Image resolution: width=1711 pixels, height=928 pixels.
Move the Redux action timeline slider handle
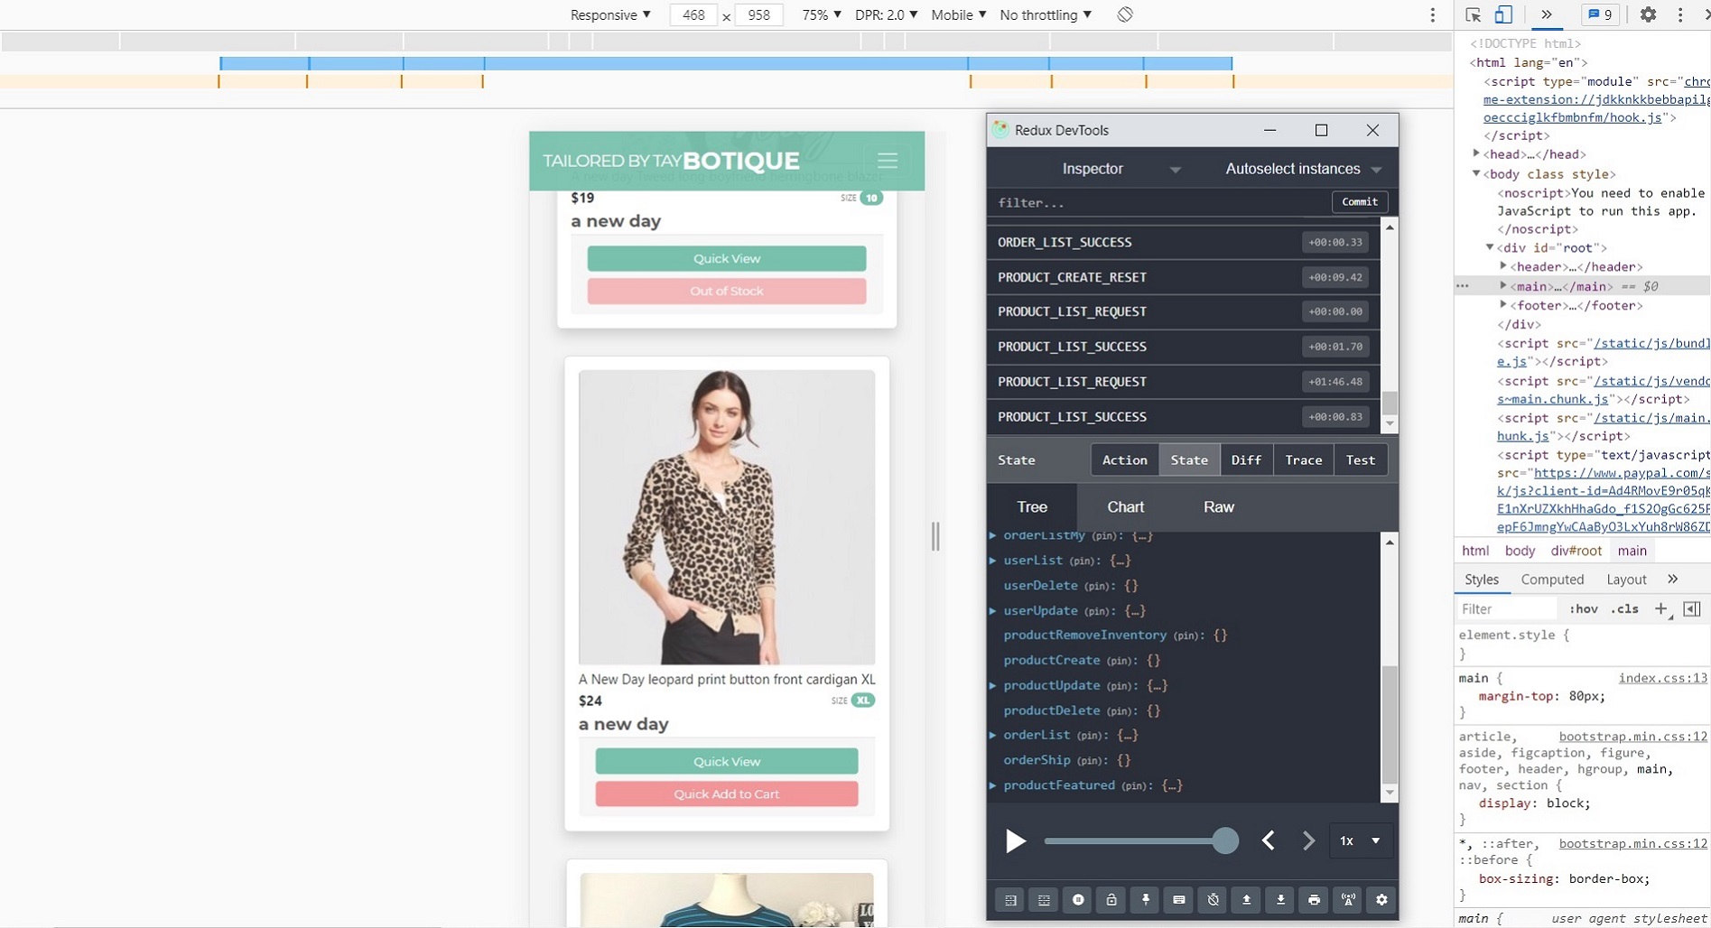(x=1225, y=841)
